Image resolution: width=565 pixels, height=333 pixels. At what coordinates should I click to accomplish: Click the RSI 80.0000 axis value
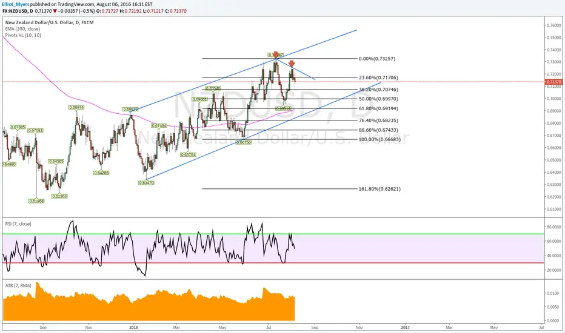[554, 227]
